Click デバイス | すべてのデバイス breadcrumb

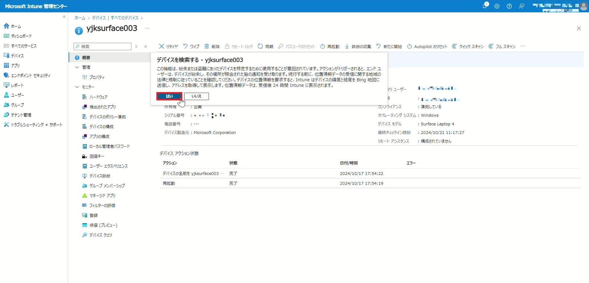[x=115, y=18]
